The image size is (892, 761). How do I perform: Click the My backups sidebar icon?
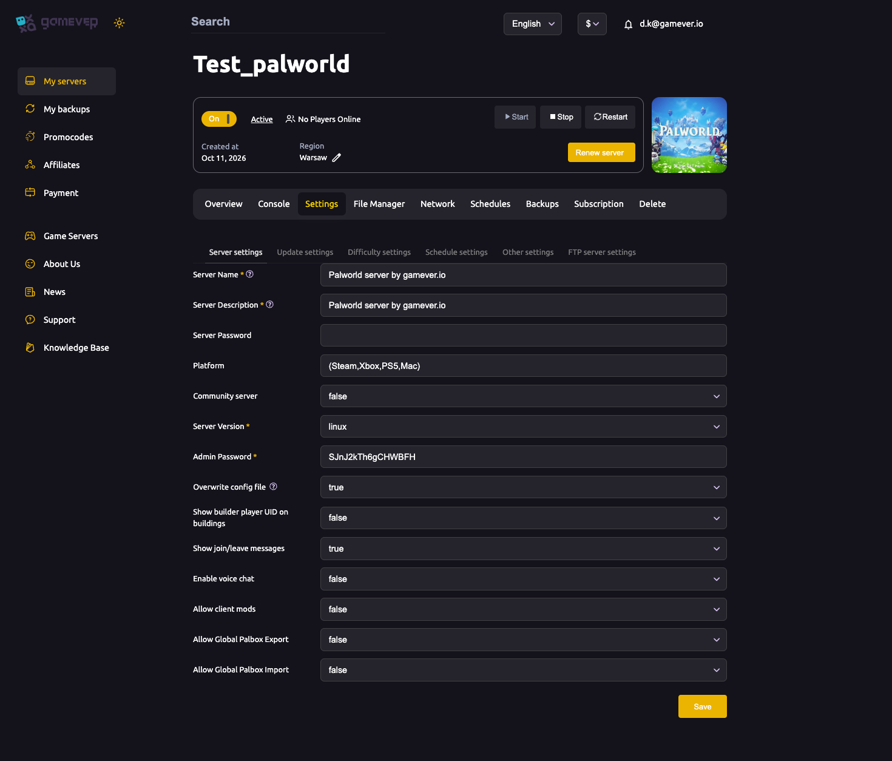point(30,109)
